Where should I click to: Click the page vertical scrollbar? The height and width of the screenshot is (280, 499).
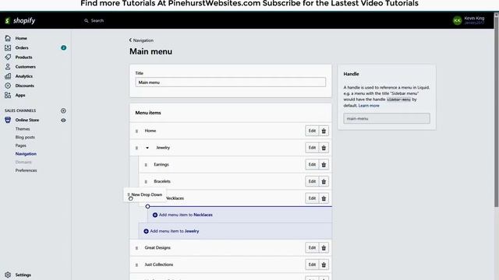[x=497, y=111]
